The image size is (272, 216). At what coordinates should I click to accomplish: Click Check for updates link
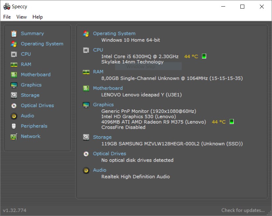point(243,210)
